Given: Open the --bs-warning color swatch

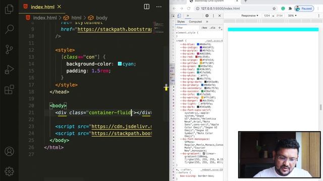Looking at the screenshot, I should tap(202, 98).
